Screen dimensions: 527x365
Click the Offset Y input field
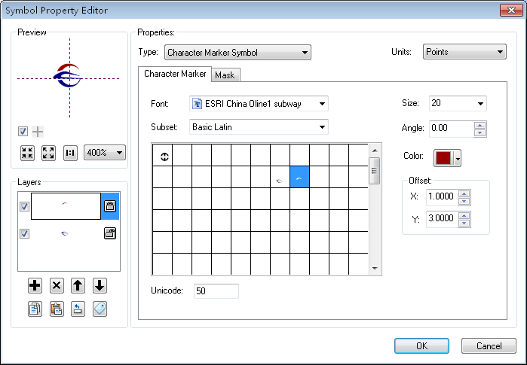tap(442, 219)
